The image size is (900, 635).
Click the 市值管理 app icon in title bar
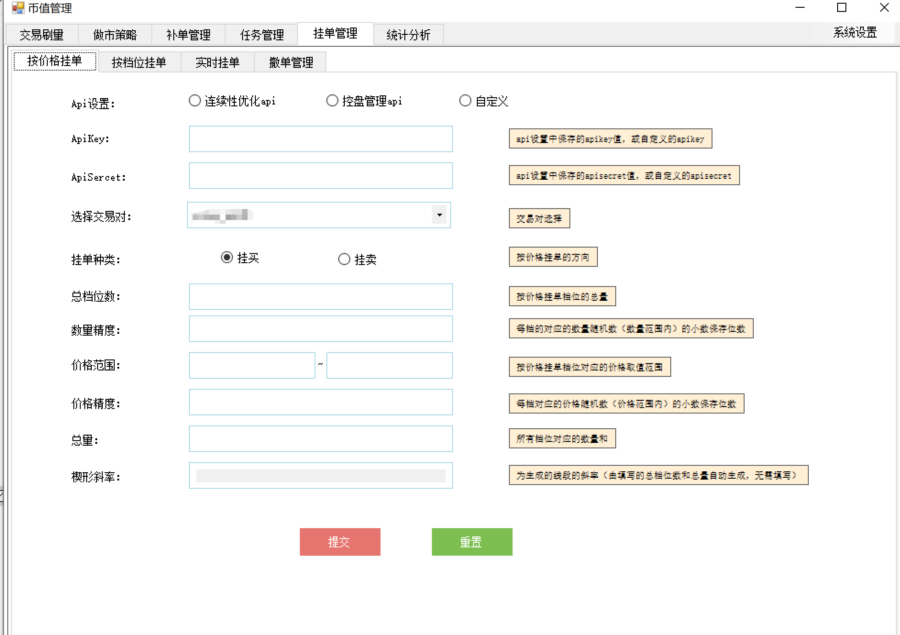18,8
